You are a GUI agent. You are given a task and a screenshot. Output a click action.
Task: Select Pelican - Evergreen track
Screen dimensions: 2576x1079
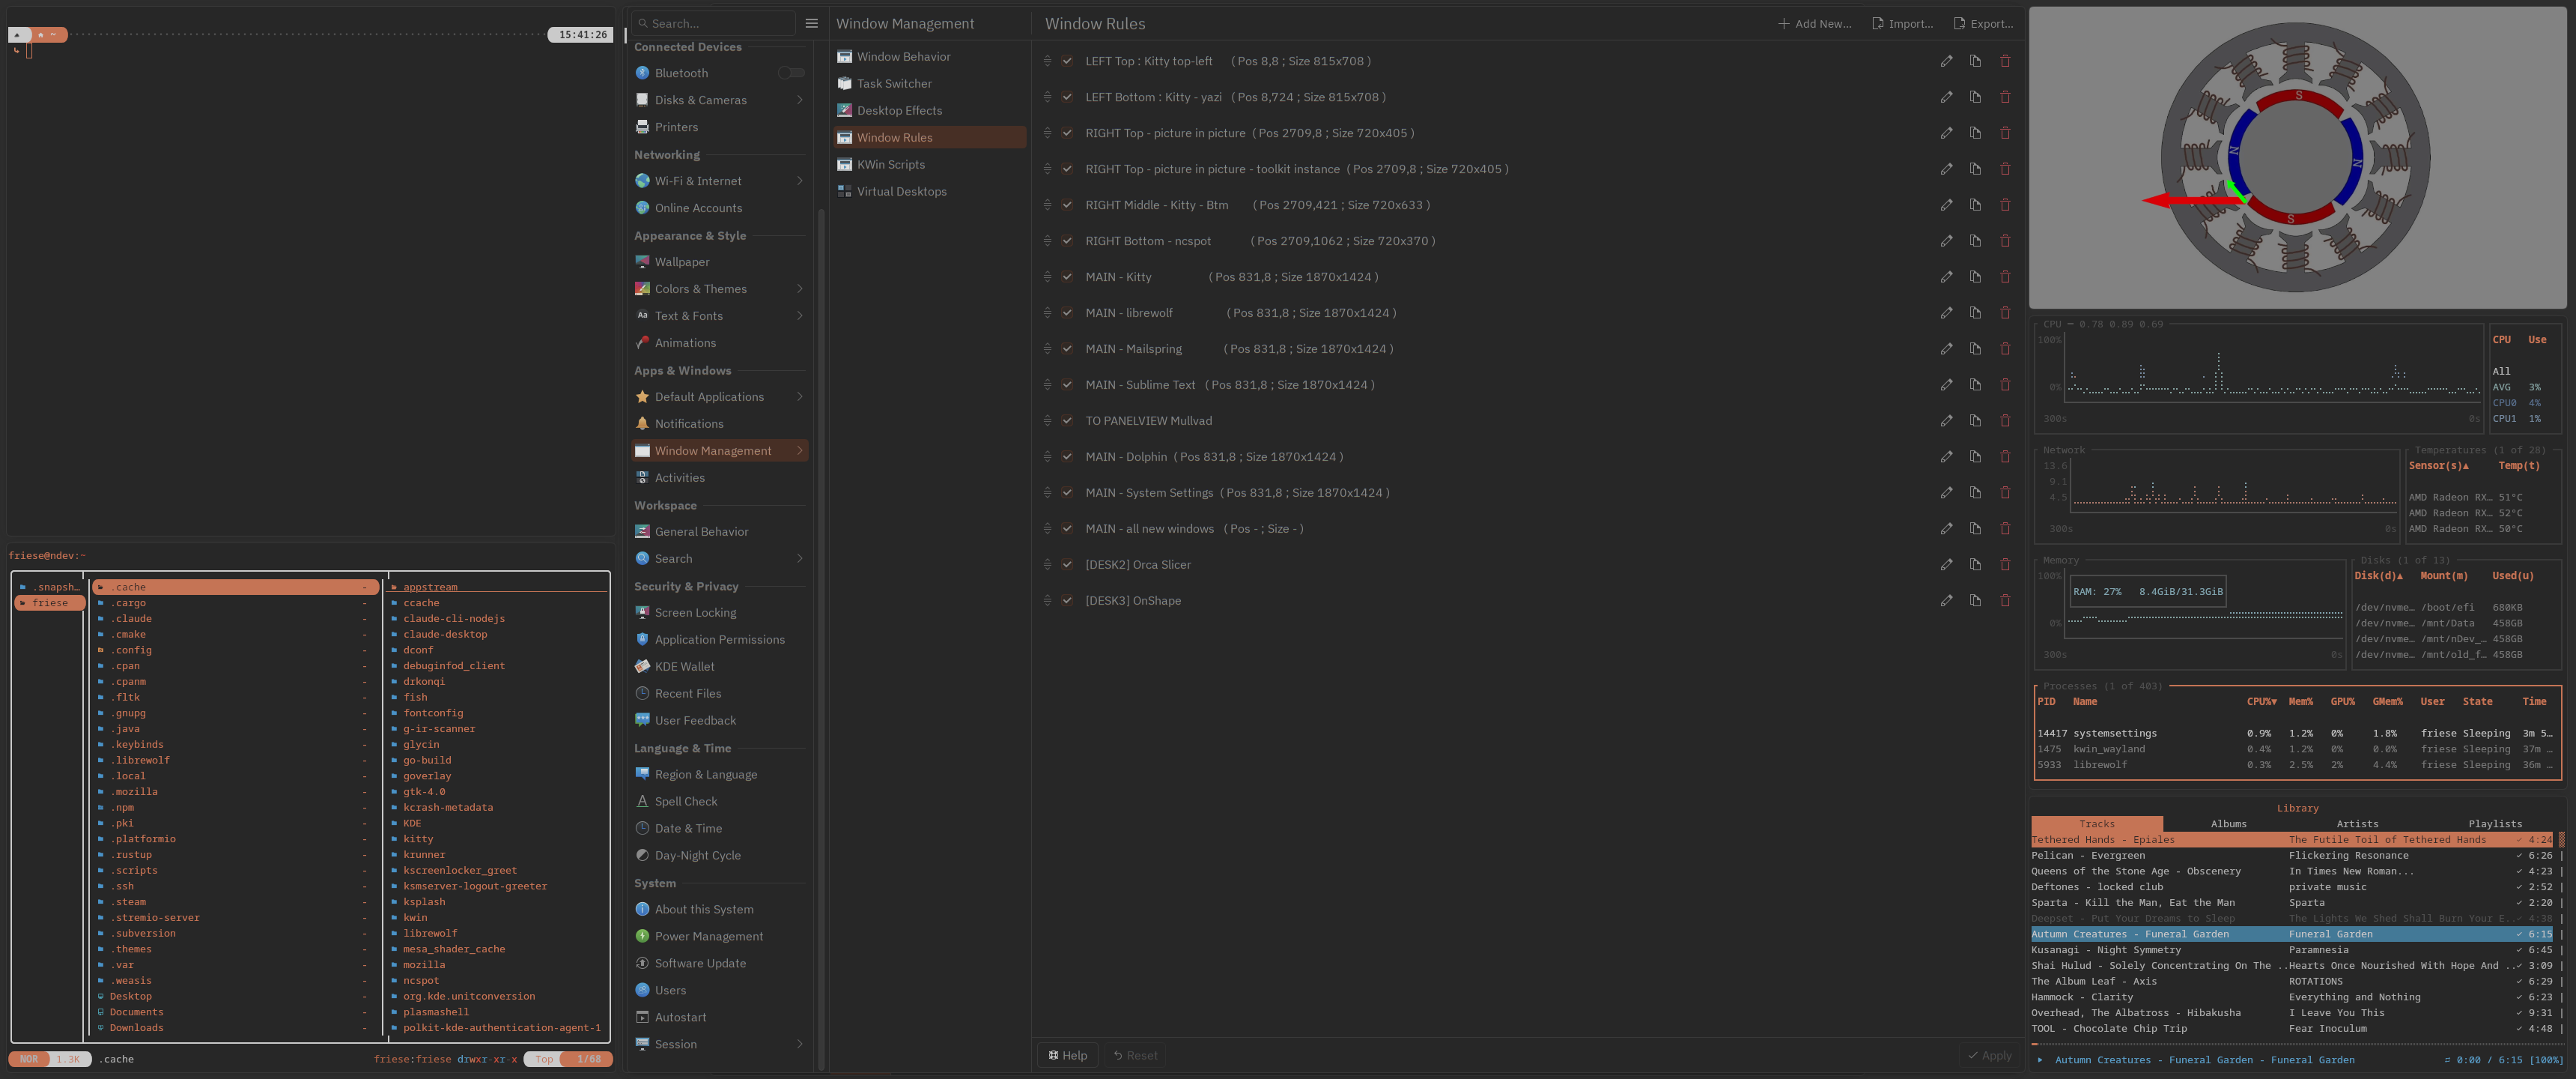click(x=2294, y=856)
